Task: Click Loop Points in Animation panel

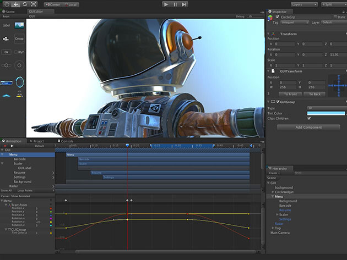Action: tap(25, 191)
